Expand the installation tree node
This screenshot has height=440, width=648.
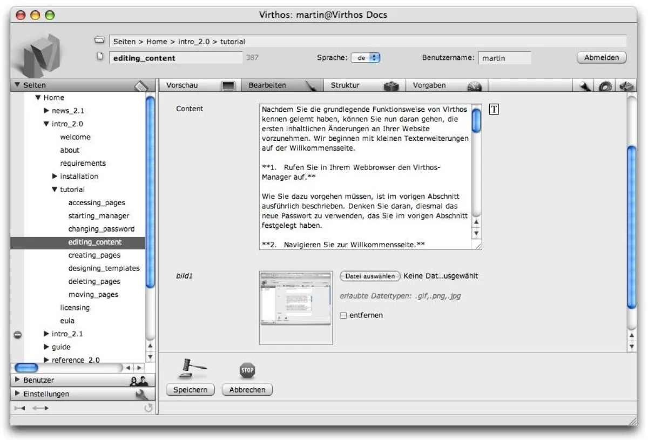tap(55, 177)
